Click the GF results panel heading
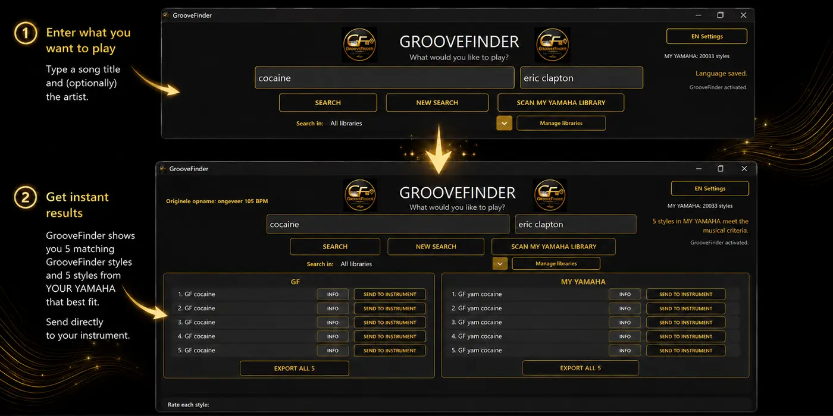This screenshot has height=416, width=833. click(295, 282)
